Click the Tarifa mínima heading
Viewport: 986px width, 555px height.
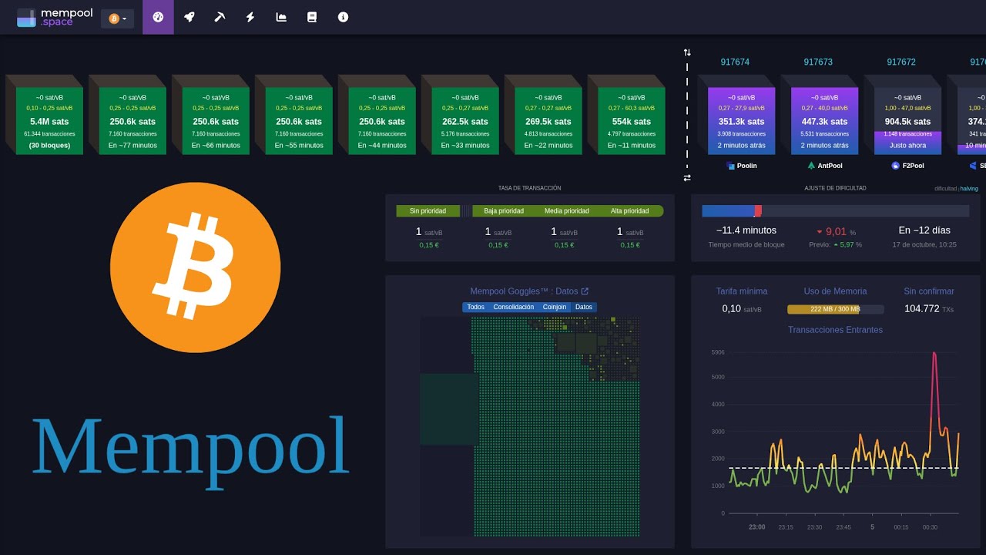coord(742,291)
